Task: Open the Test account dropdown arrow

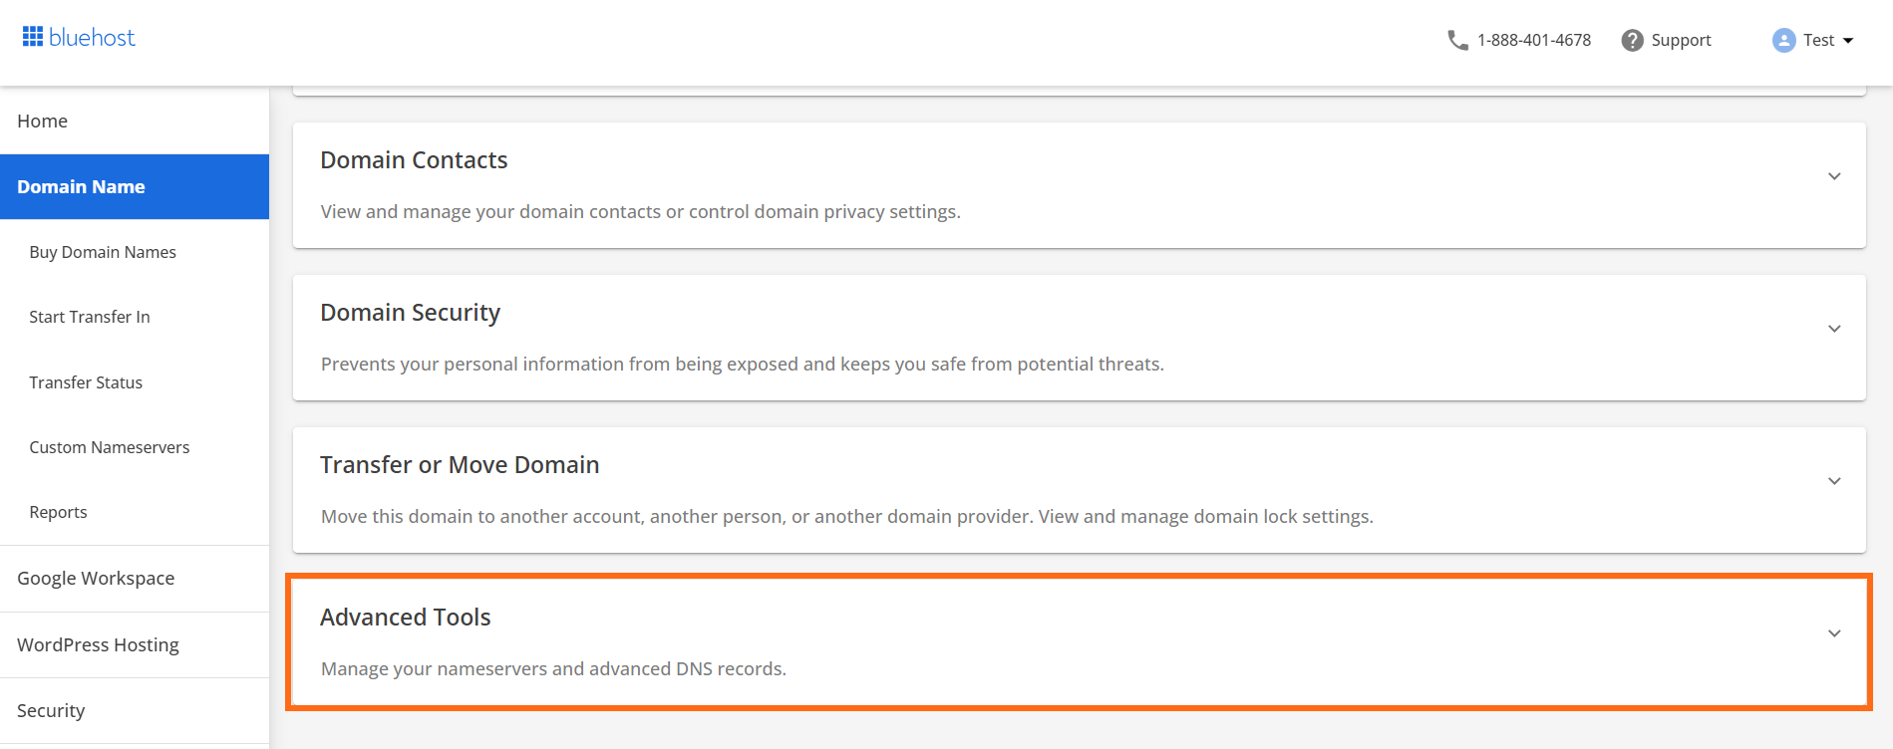Action: [1848, 41]
